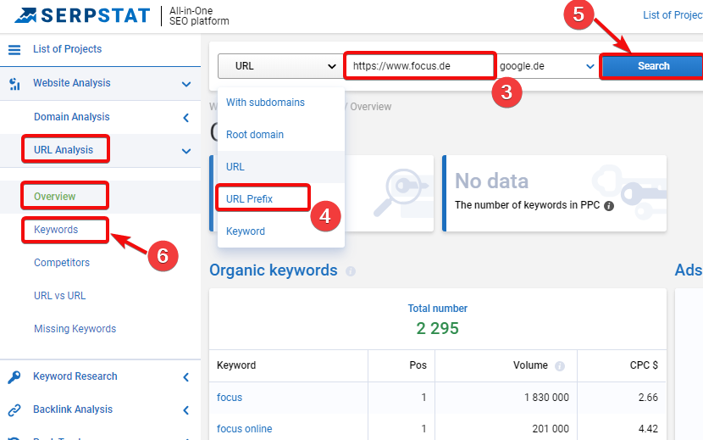Open Keyword Research section

(x=75, y=376)
